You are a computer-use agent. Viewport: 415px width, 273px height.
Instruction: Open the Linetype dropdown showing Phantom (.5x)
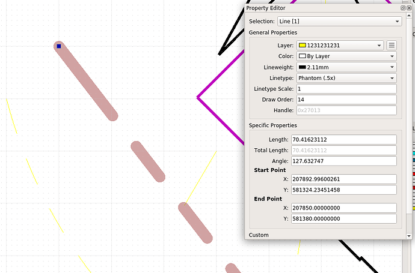click(346, 78)
